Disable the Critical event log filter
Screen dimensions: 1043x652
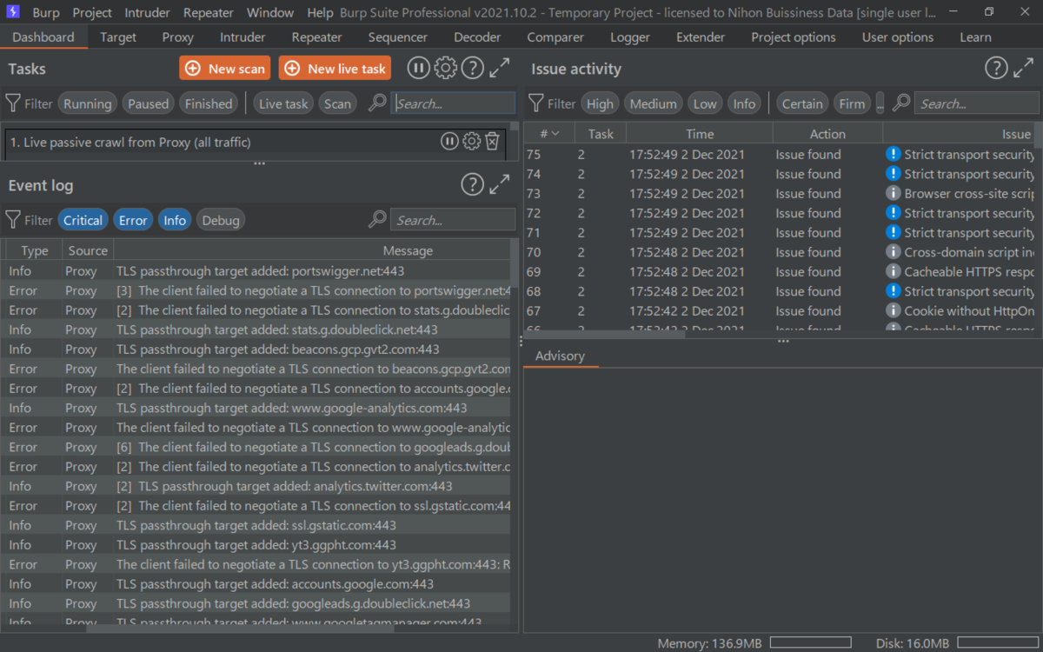pos(83,220)
